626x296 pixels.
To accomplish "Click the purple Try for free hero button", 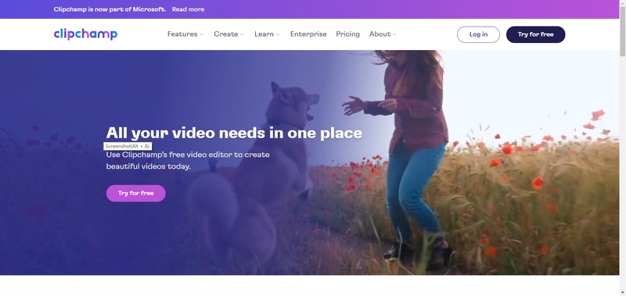I will 135,193.
